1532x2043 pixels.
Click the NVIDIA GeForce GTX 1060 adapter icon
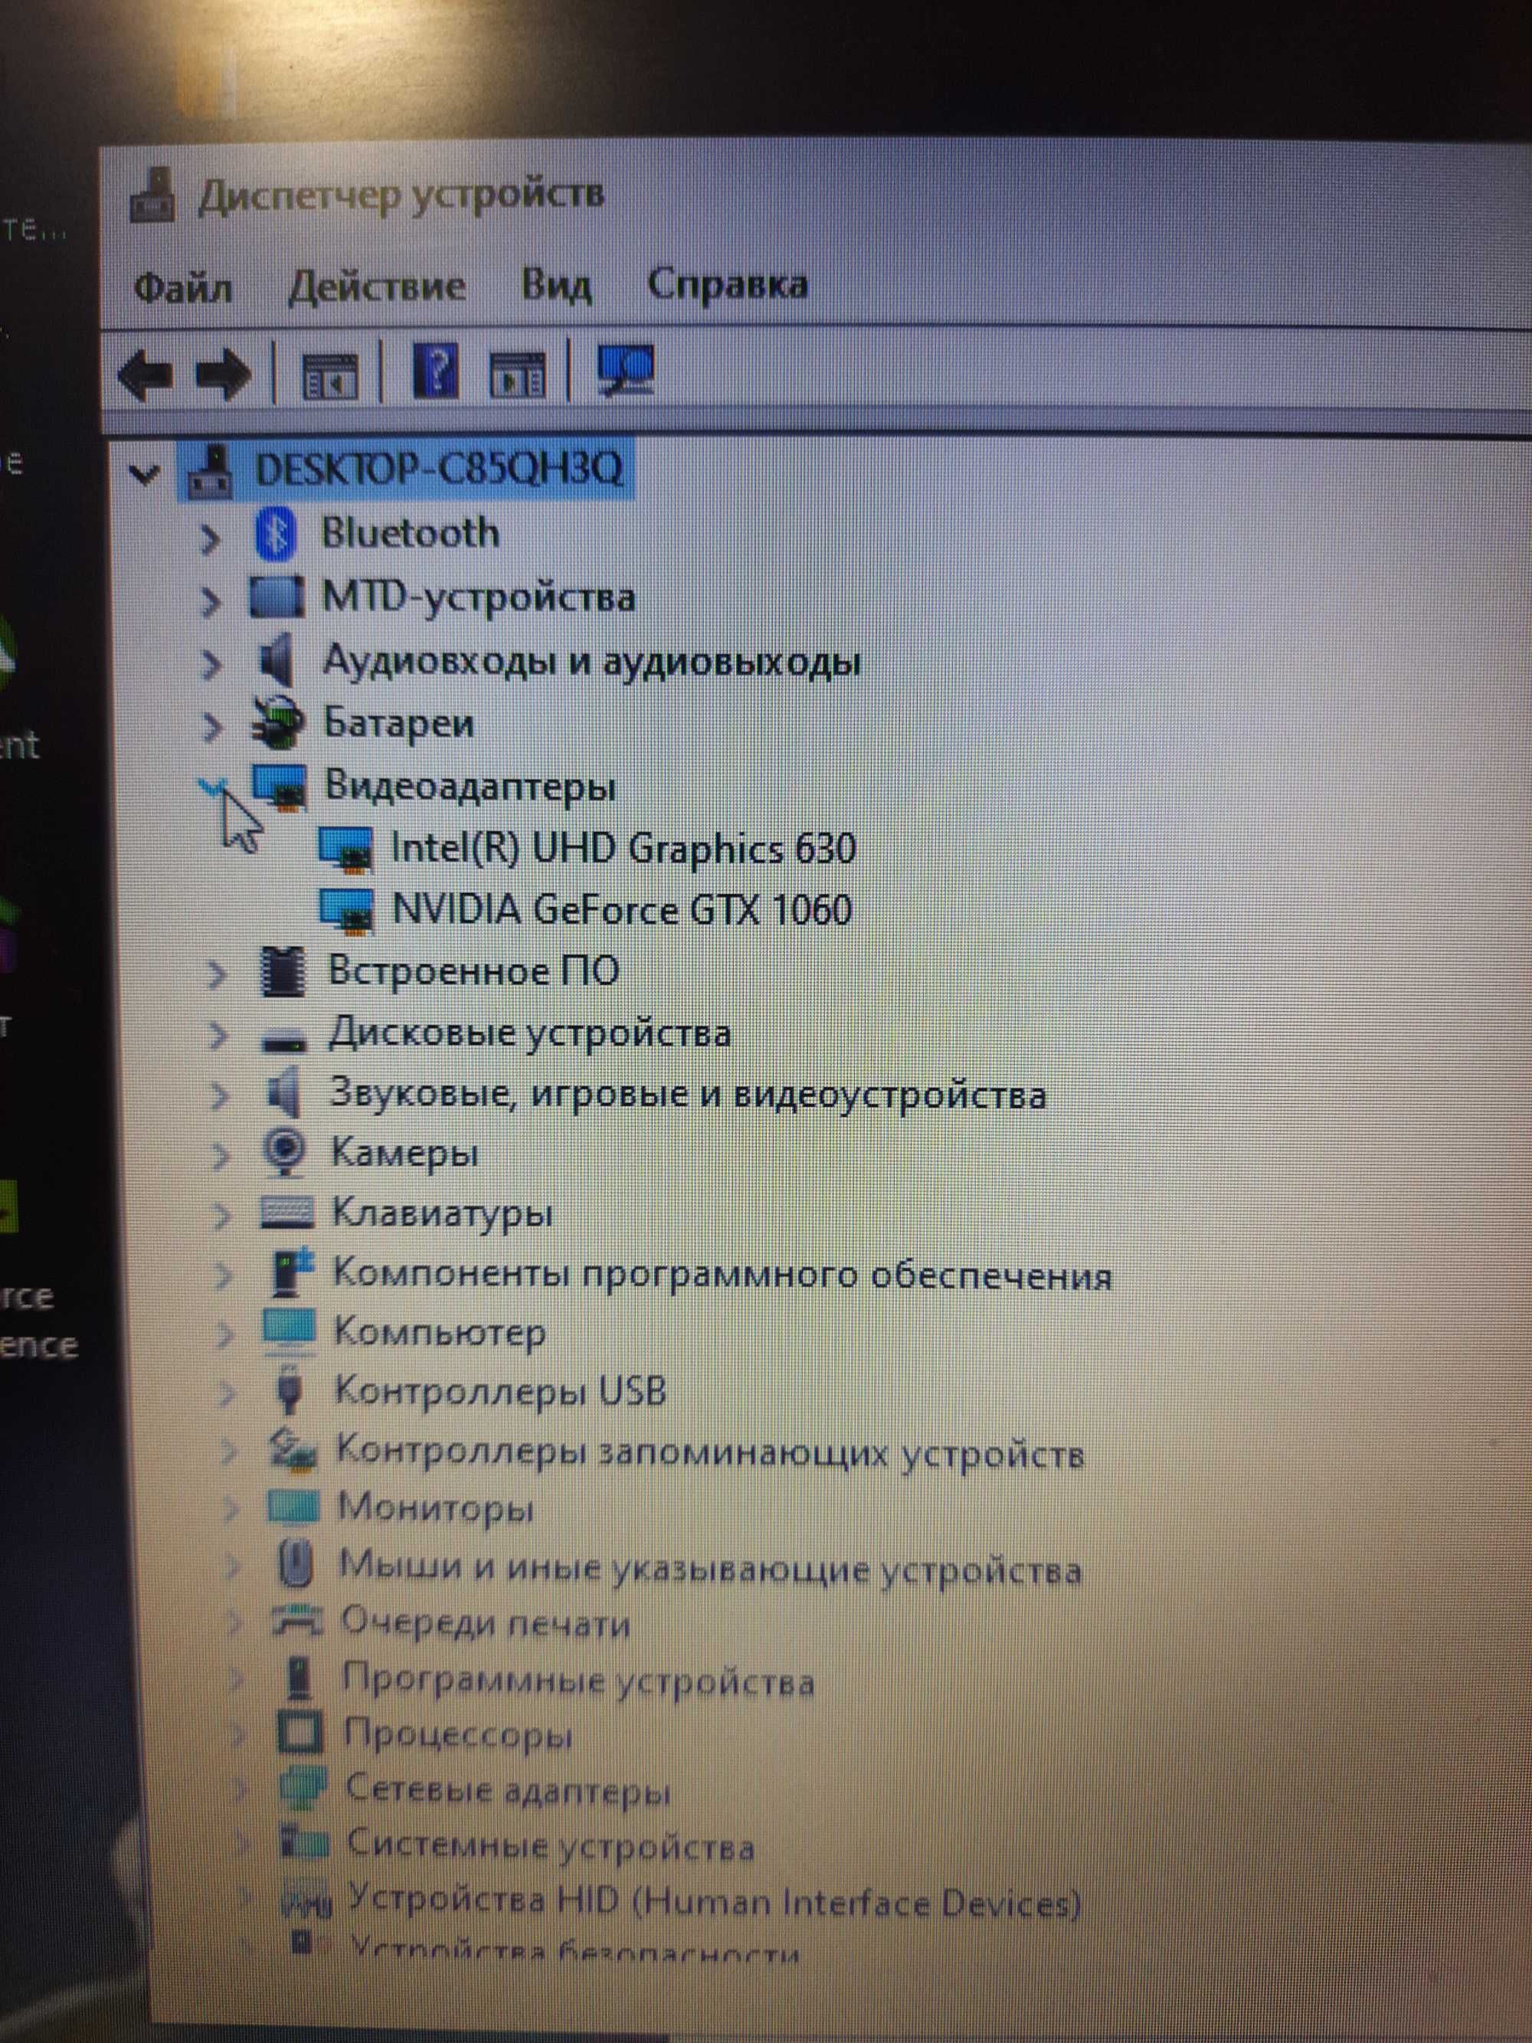(x=346, y=910)
